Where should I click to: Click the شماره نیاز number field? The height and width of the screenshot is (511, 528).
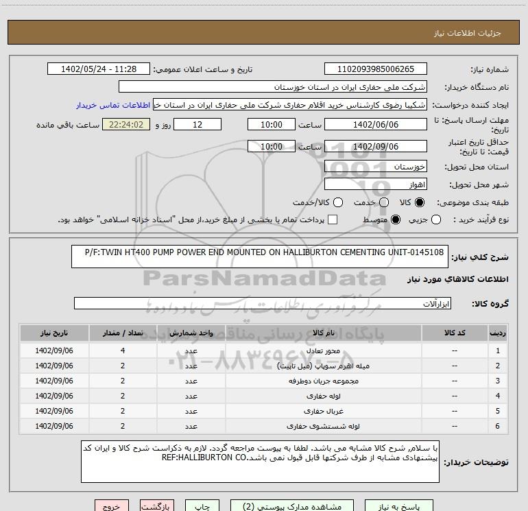(375, 69)
